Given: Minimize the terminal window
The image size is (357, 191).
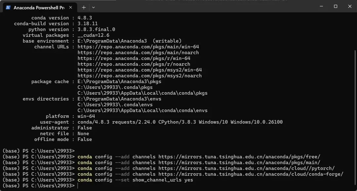Looking at the screenshot, I should (x=320, y=6).
